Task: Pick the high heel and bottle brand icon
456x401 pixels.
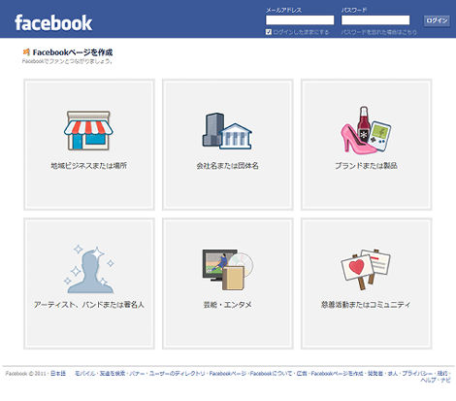Action: pos(366,130)
